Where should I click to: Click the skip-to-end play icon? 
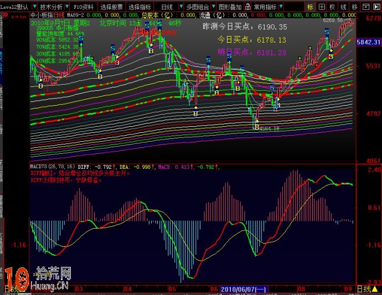pos(376,7)
